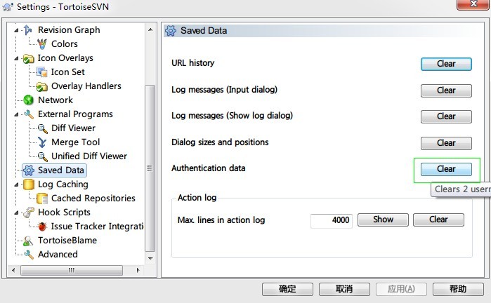The height and width of the screenshot is (303, 491).
Task: Click the Max. lines in action log field
Action: tap(332, 220)
